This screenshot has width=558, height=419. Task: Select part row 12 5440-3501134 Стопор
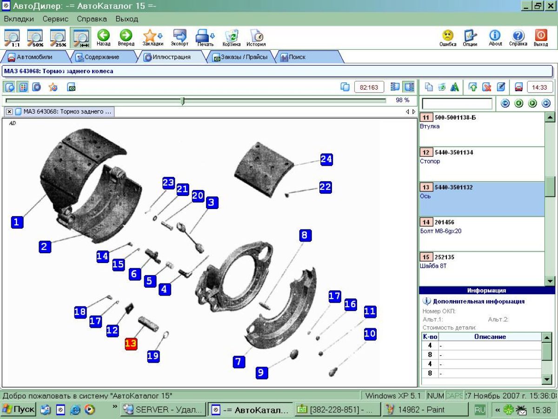coord(482,164)
